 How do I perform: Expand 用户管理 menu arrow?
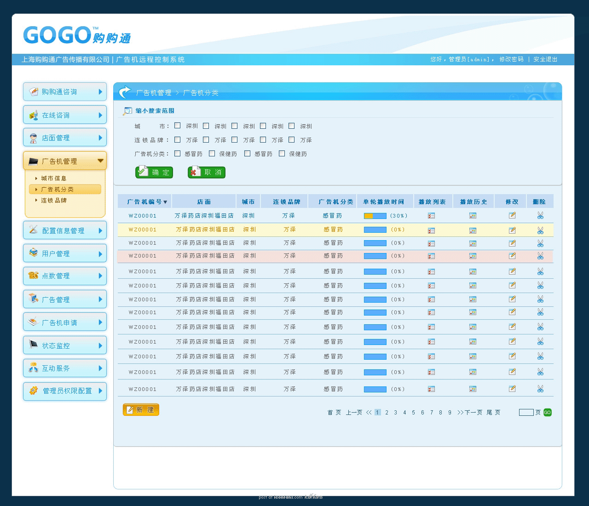100,253
